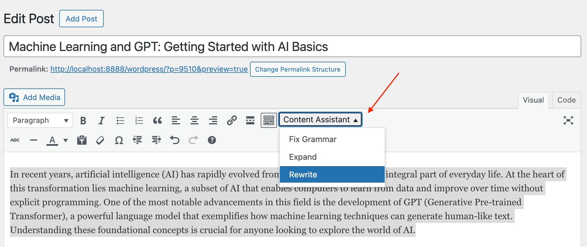Decrease the paragraph indent
The height and width of the screenshot is (247, 587).
pos(137,140)
